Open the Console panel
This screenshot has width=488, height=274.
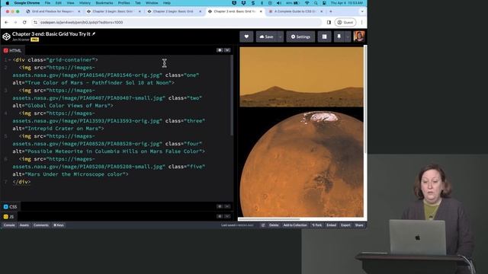(9, 225)
